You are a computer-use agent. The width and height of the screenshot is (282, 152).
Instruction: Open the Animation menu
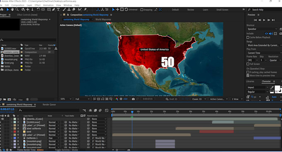[48, 5]
